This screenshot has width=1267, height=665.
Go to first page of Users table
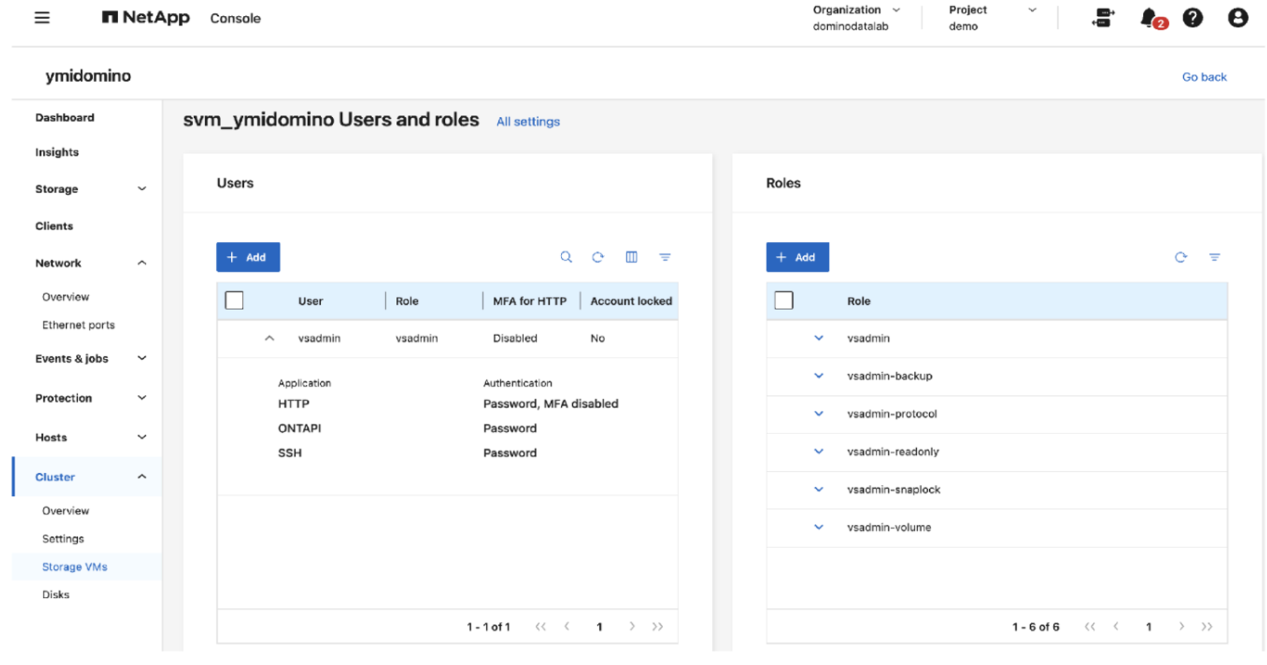[x=541, y=627]
